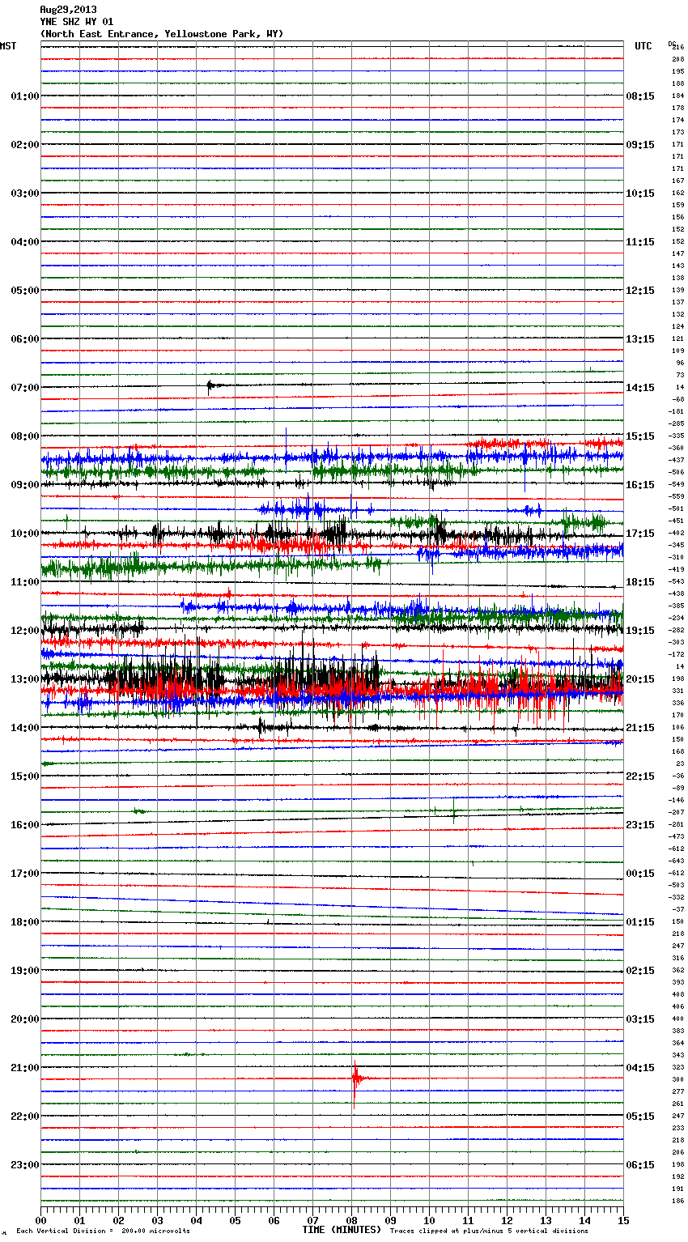Select the 07:00 MST time label

pyautogui.click(x=25, y=388)
